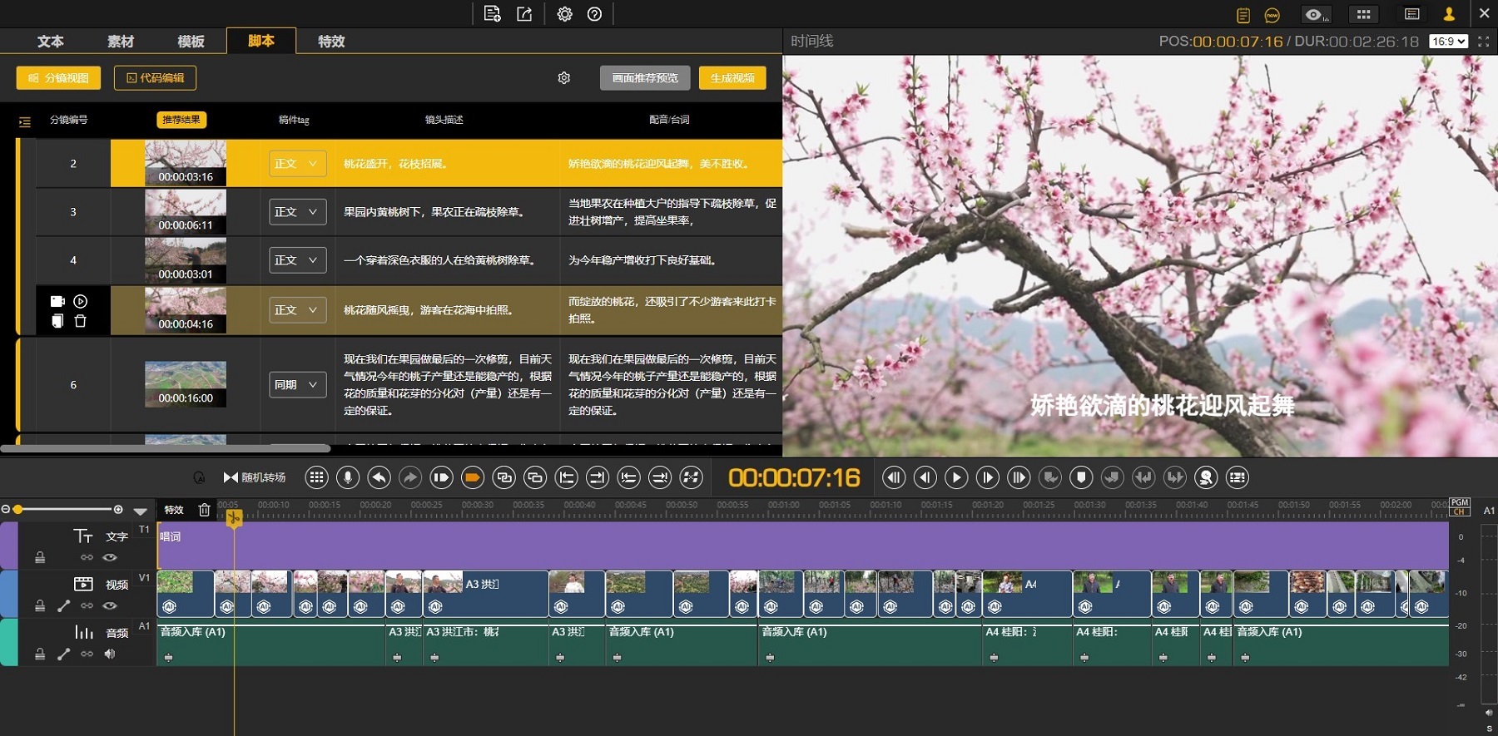The height and width of the screenshot is (736, 1498).
Task: Click the export/share icon in top bar
Action: (x=524, y=14)
